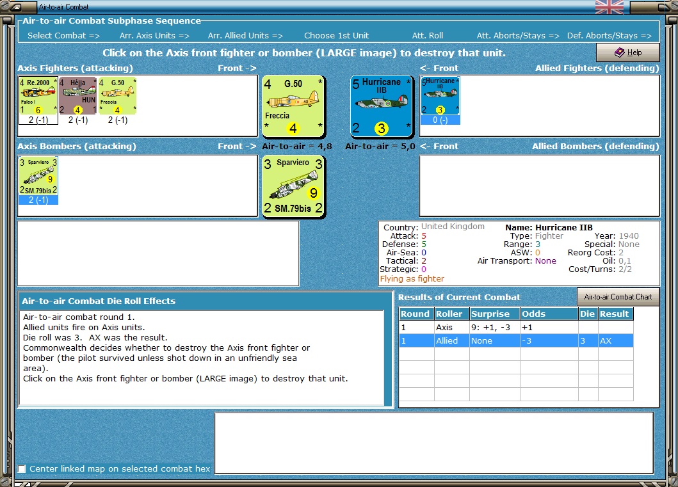Click the small G.50 Freccia counter
This screenshot has height=487, width=678.
[x=118, y=97]
